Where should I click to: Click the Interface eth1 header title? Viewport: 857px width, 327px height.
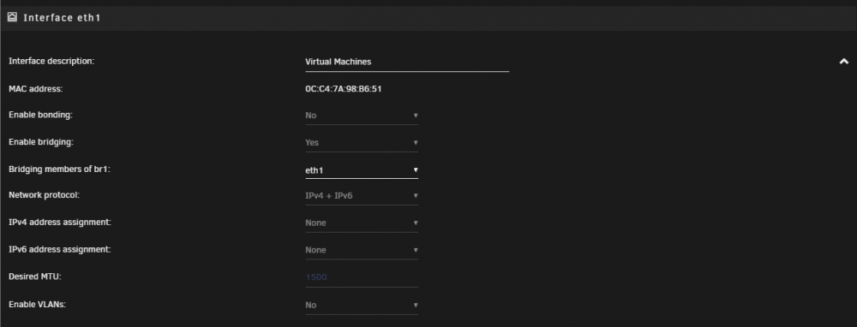(62, 17)
